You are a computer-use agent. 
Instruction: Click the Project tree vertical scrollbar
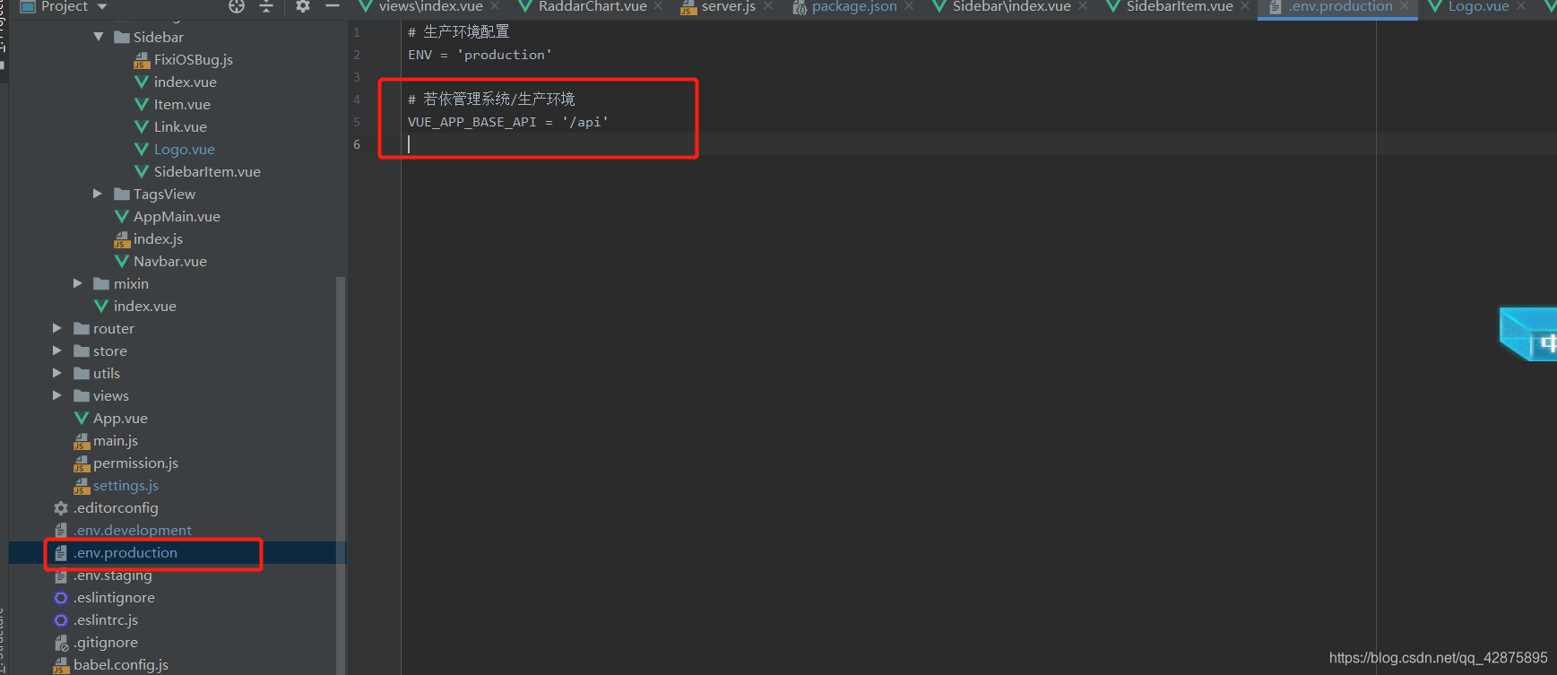(341, 475)
